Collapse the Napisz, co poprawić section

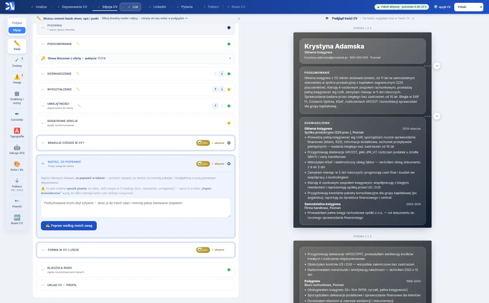pos(42,164)
